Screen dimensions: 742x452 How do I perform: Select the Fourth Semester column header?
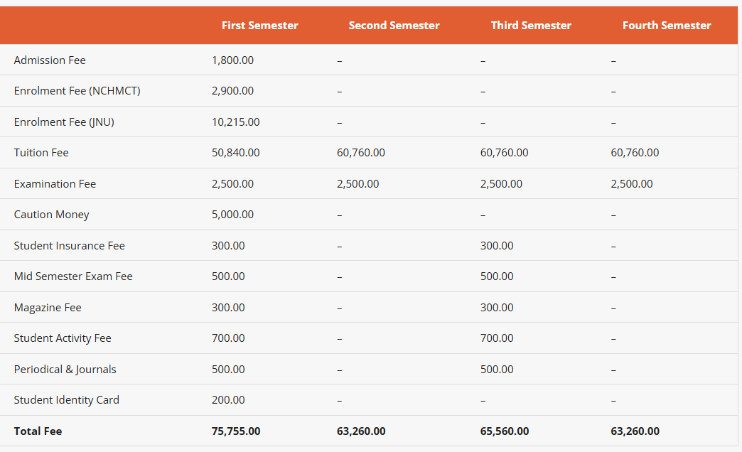click(x=667, y=26)
